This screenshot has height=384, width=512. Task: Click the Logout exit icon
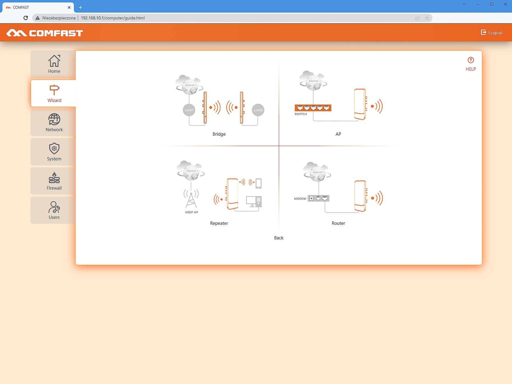point(484,32)
